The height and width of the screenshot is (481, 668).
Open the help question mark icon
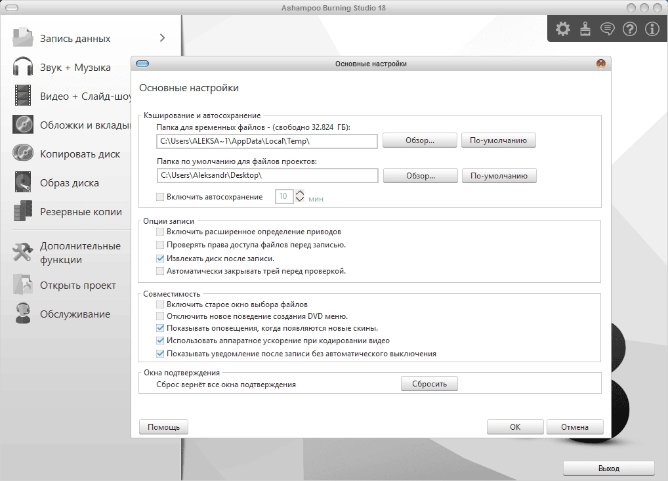coord(630,29)
